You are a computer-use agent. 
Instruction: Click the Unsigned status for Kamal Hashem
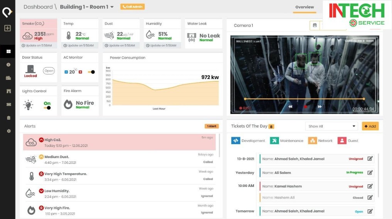pos(356,187)
